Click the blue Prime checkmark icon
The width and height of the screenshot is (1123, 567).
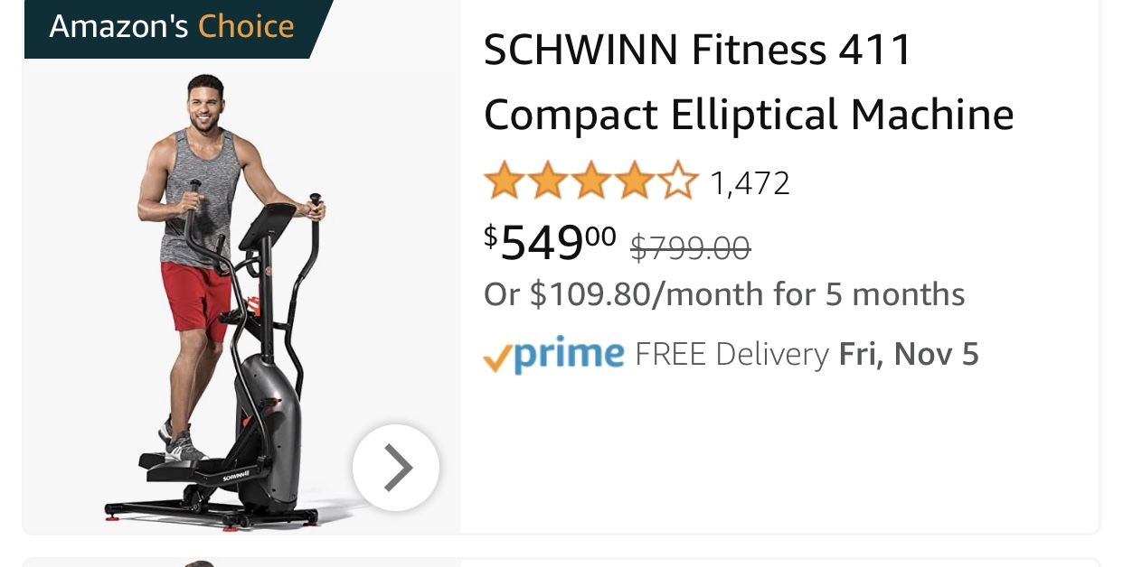(x=496, y=355)
